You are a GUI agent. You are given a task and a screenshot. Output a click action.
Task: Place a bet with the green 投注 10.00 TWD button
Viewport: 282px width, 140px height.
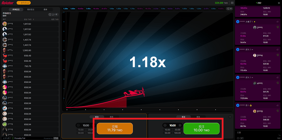coord(201,128)
